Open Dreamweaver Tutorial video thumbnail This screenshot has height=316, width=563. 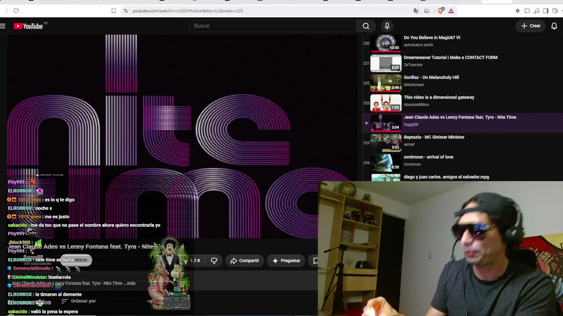coord(386,63)
